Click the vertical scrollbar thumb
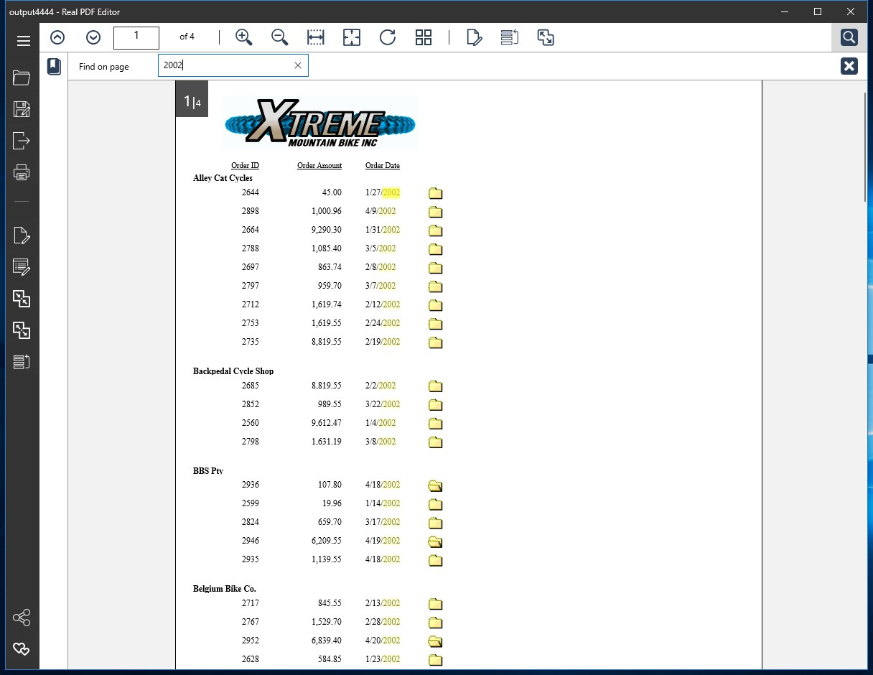This screenshot has height=675, width=873. click(867, 147)
